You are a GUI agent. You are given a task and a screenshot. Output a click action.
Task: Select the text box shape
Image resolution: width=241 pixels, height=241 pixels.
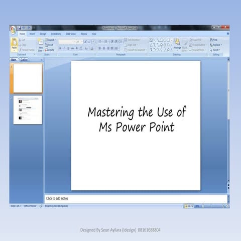[x=151, y=40]
